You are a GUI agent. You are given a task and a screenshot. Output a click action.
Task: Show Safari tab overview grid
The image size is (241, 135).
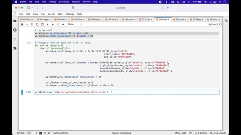73,7
